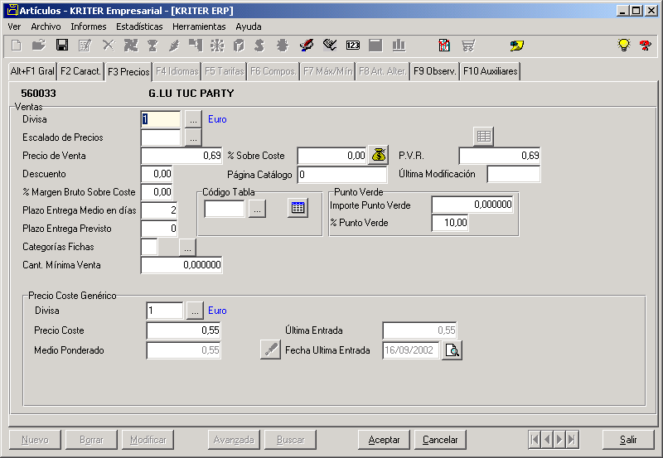The image size is (663, 458).
Task: Click the Descuento input field
Action: (157, 174)
